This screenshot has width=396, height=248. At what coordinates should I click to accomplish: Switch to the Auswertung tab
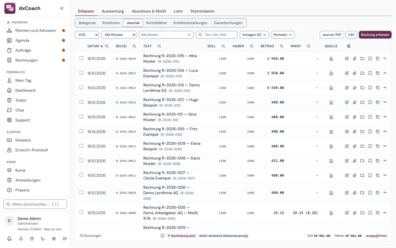pos(113,11)
